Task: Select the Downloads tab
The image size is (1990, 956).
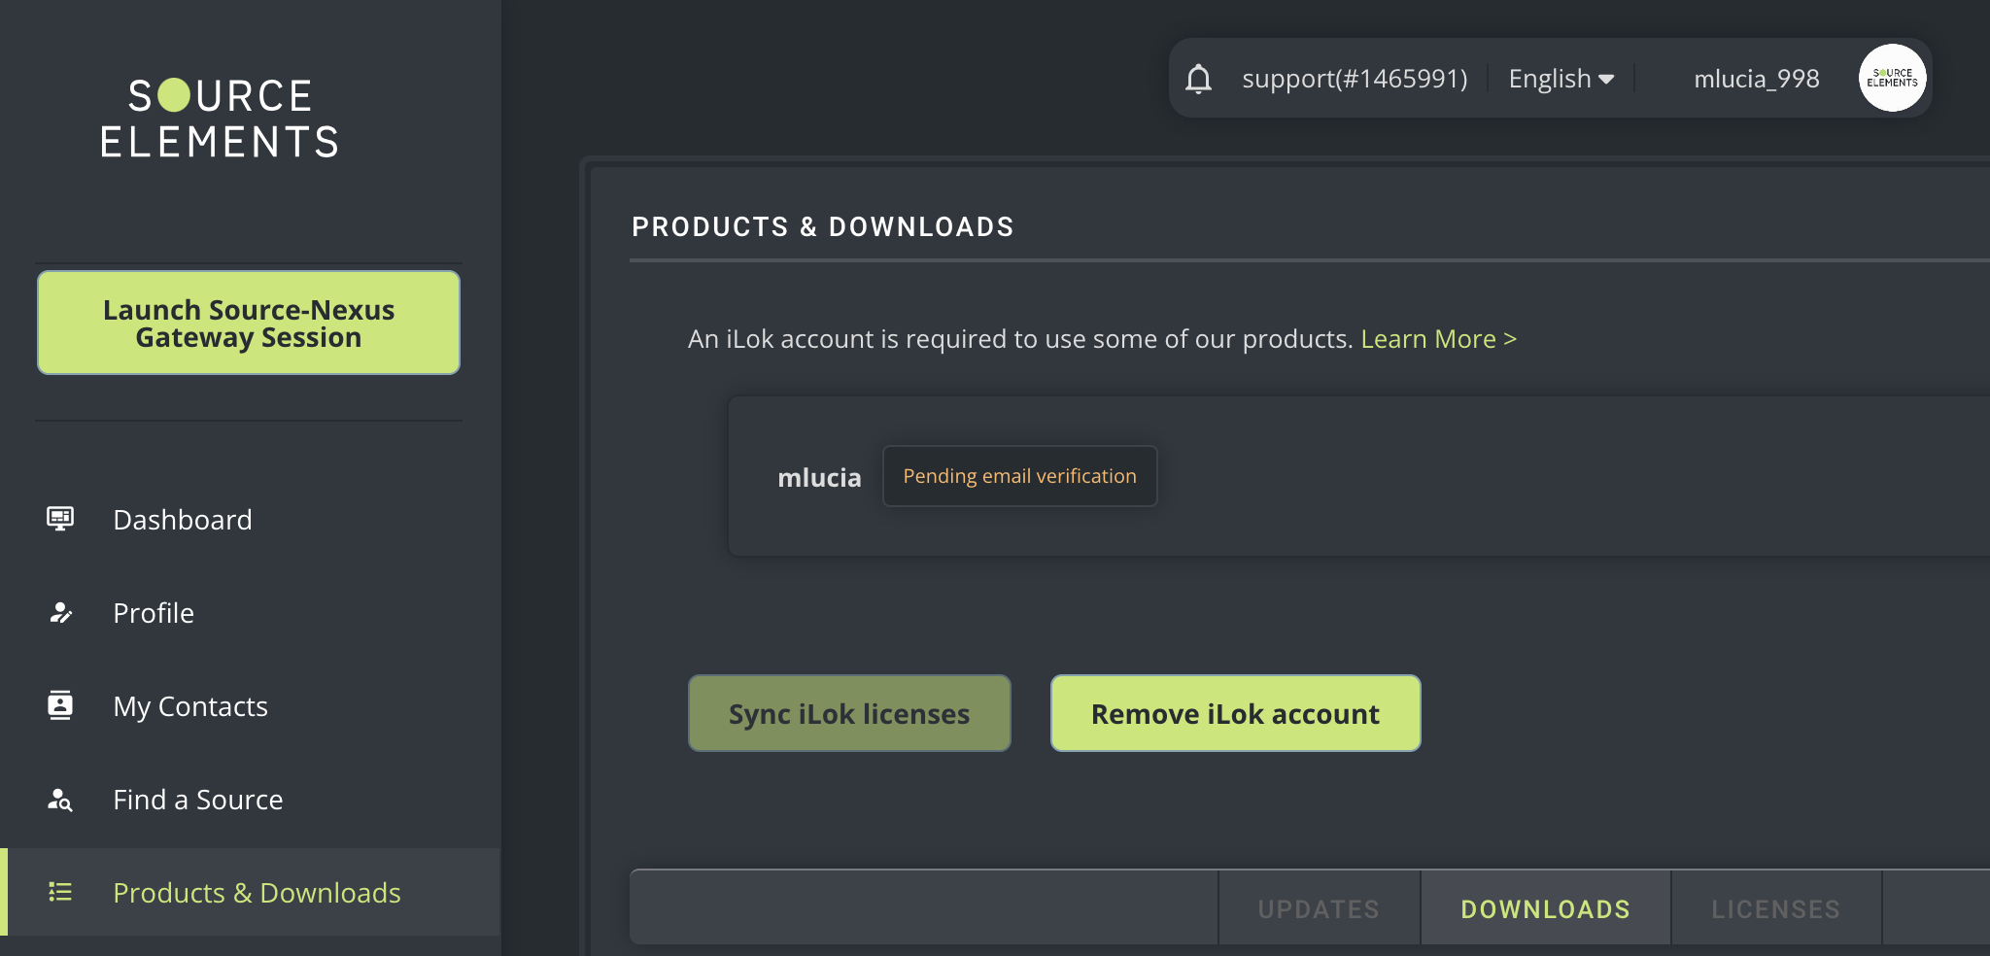Action: click(1545, 909)
